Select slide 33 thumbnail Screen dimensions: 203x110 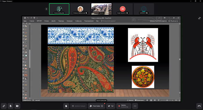(x=26, y=26)
